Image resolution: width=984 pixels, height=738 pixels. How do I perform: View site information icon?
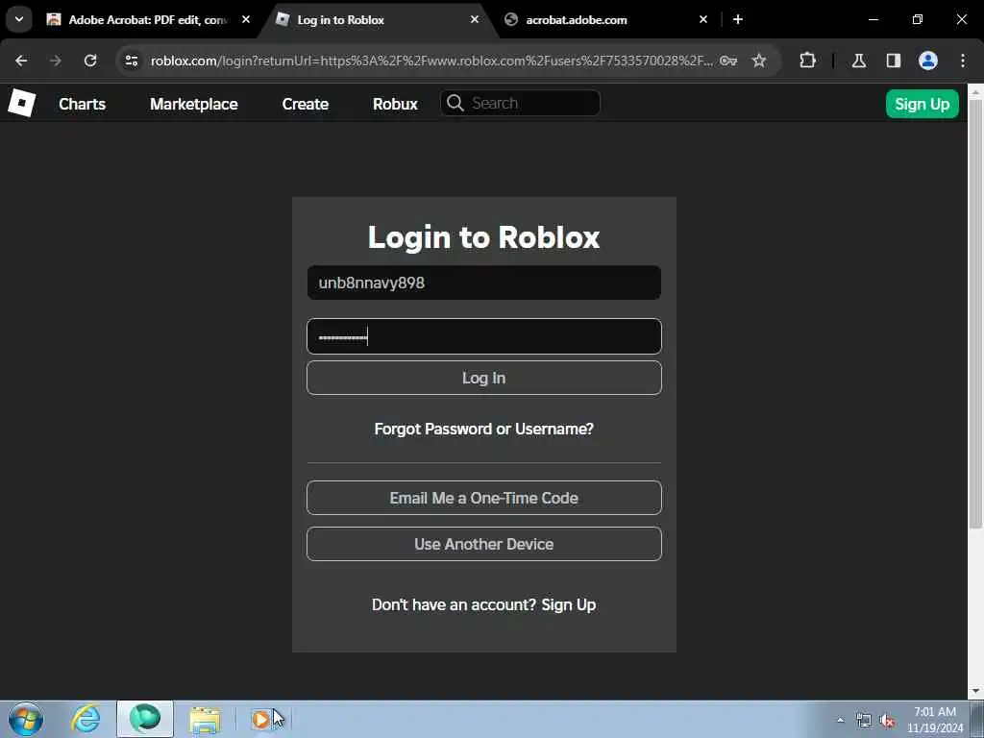click(131, 61)
